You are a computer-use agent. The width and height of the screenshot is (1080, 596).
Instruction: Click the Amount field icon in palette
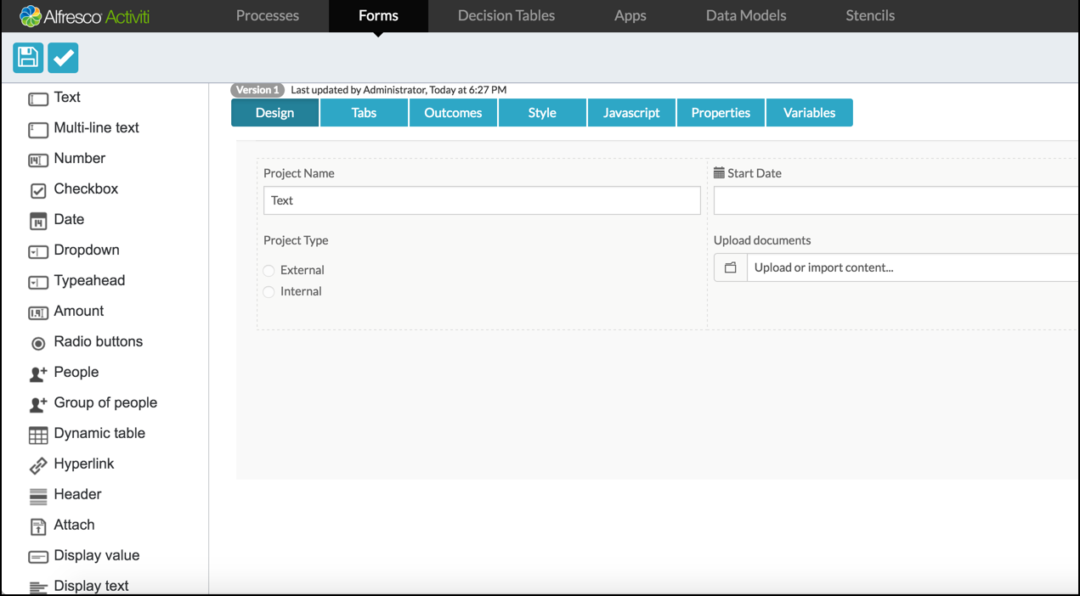[38, 312]
